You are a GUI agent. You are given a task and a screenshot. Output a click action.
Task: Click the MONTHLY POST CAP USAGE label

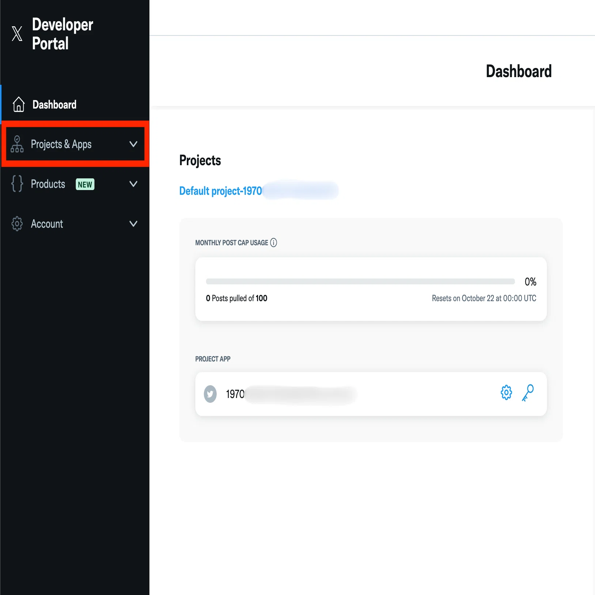pos(232,243)
